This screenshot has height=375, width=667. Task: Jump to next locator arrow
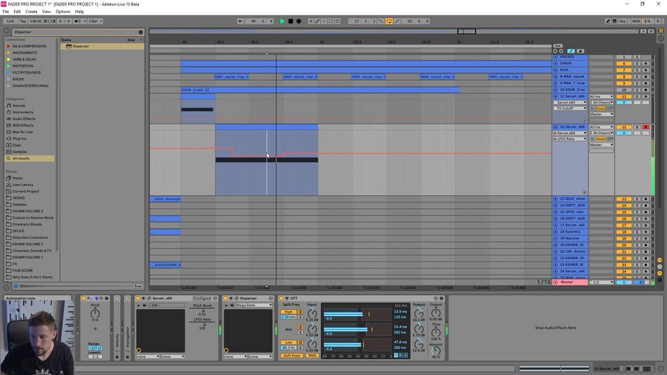point(561,51)
